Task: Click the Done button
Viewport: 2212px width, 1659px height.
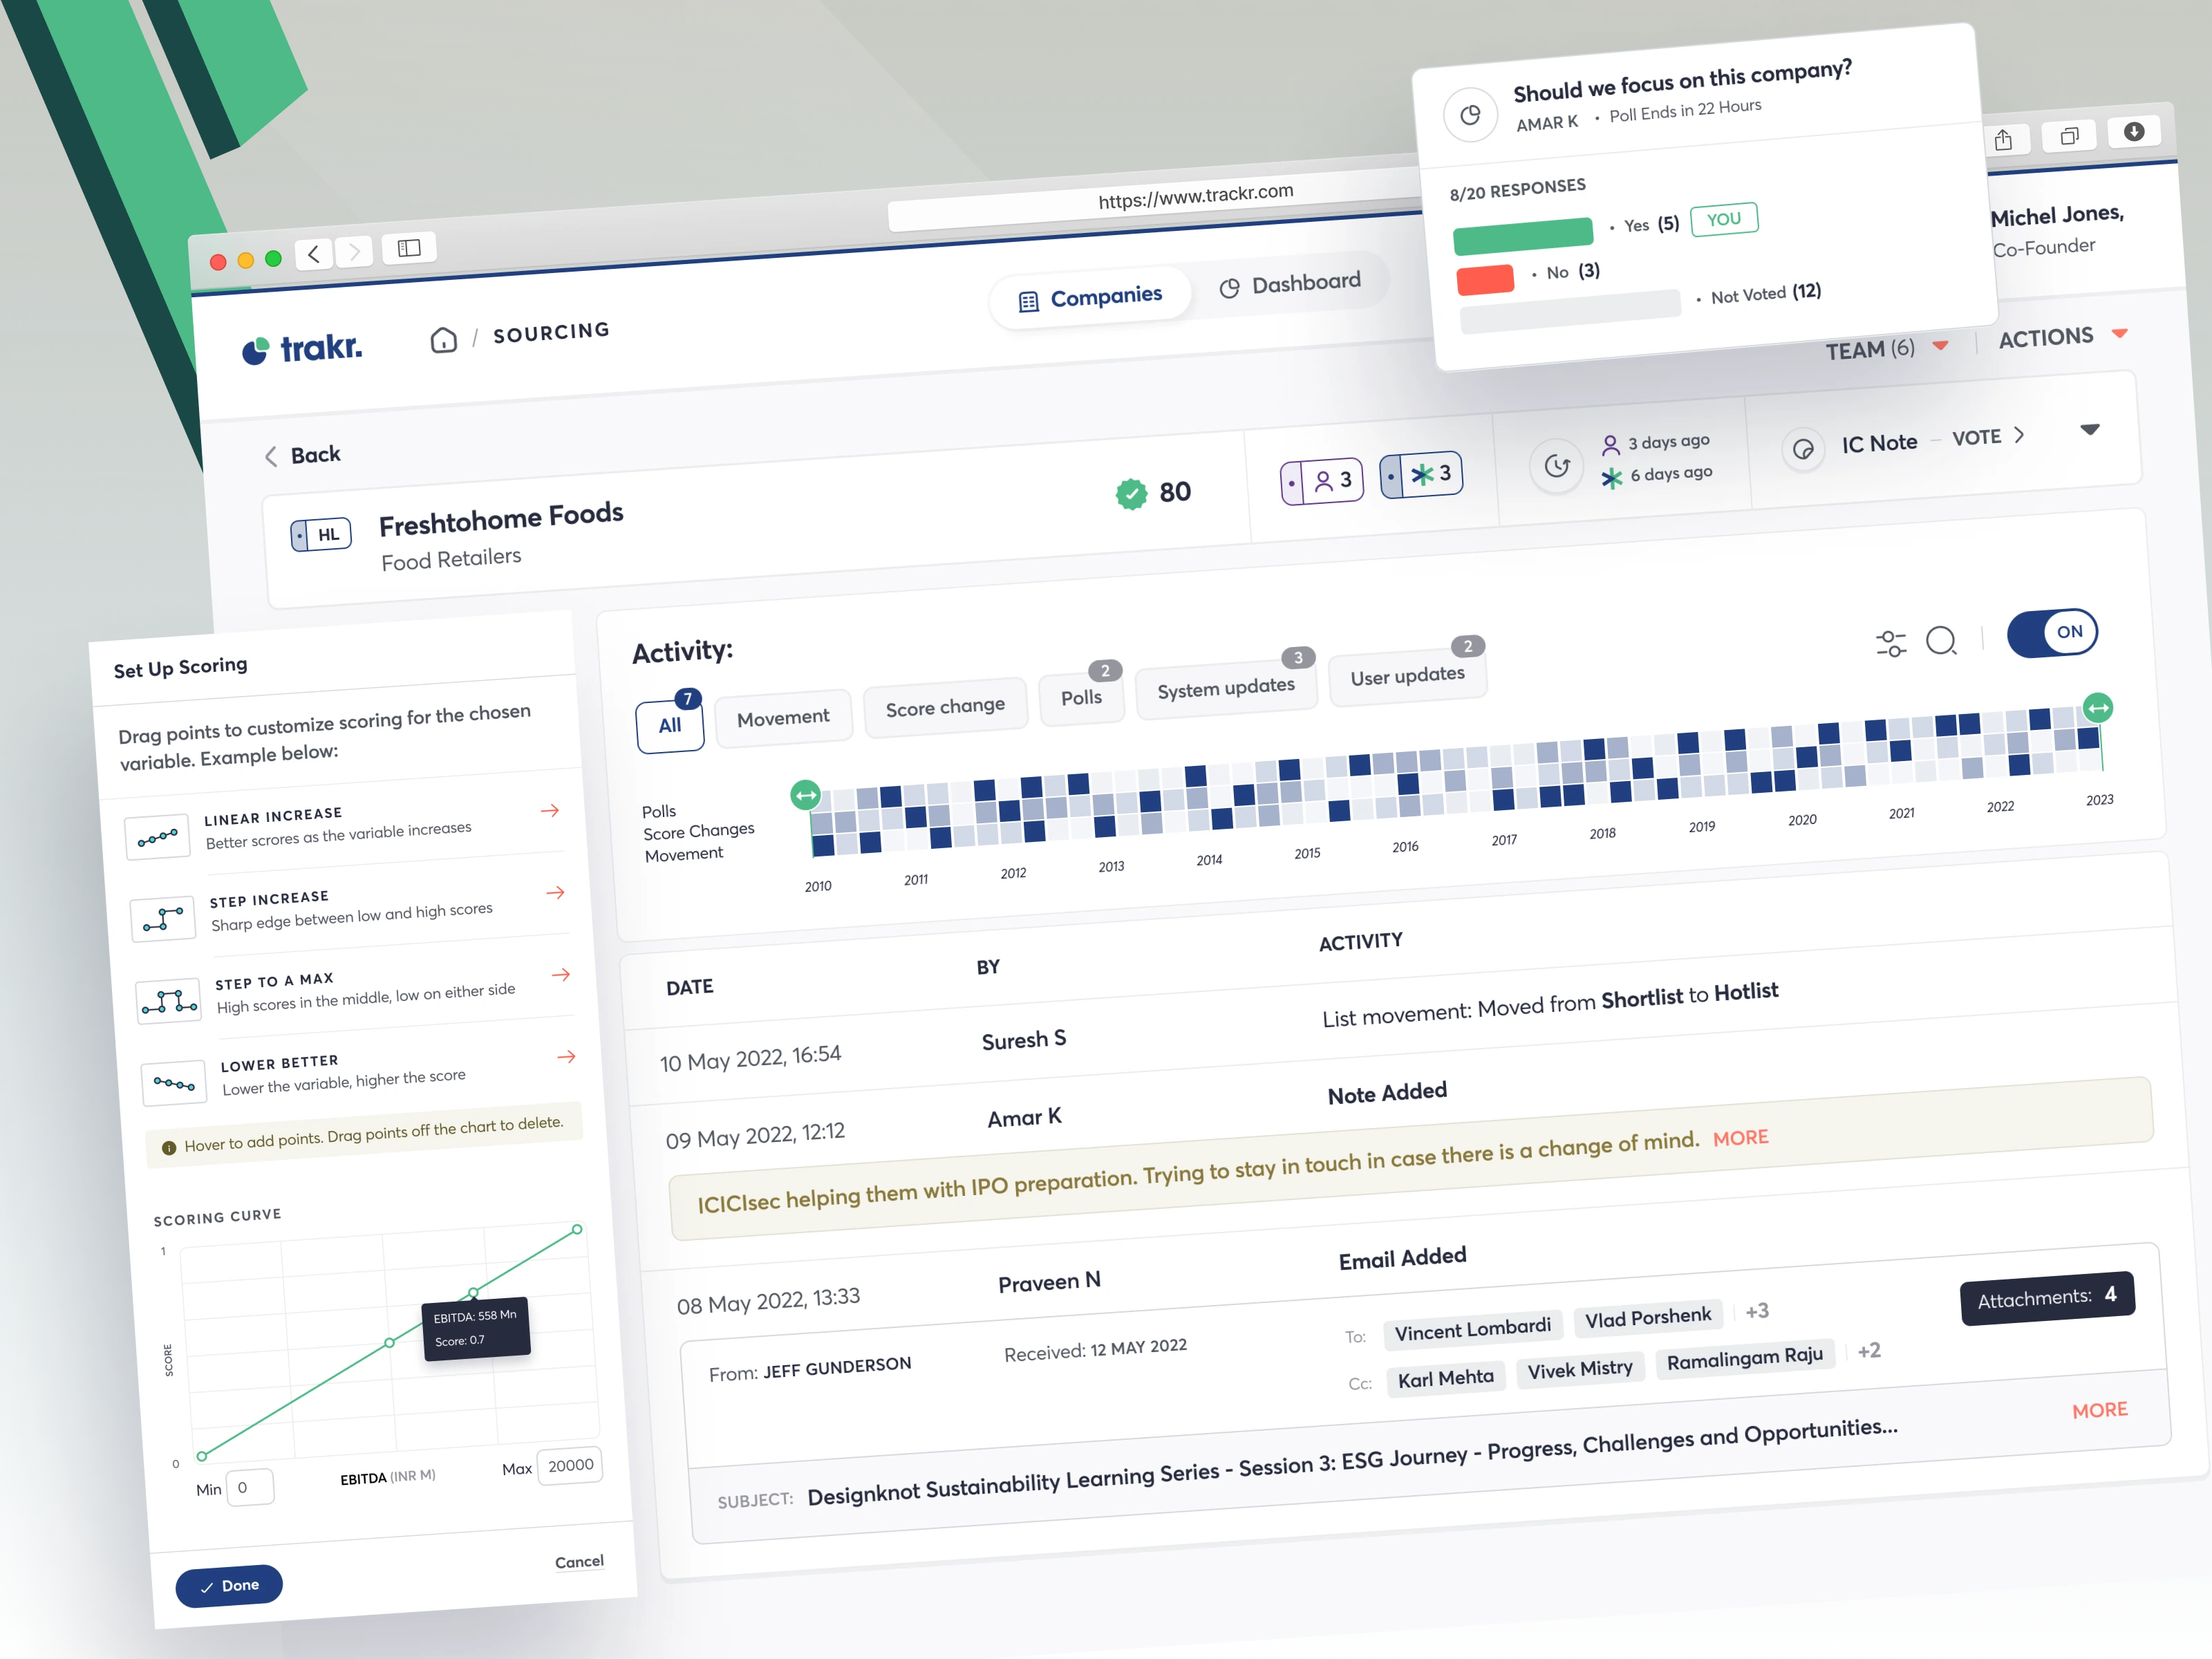Action: [x=229, y=1586]
